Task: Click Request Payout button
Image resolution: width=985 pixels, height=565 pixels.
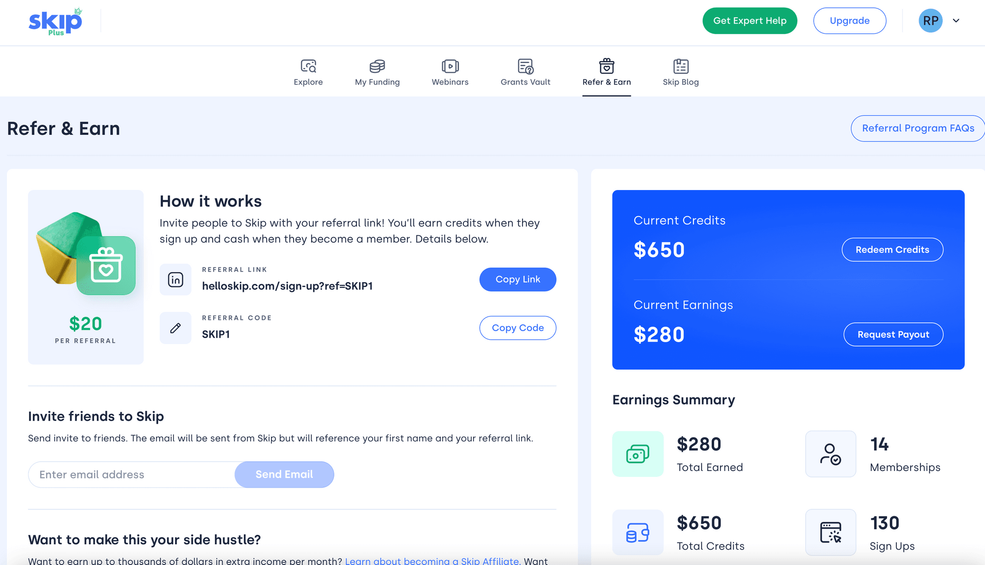Action: 893,335
